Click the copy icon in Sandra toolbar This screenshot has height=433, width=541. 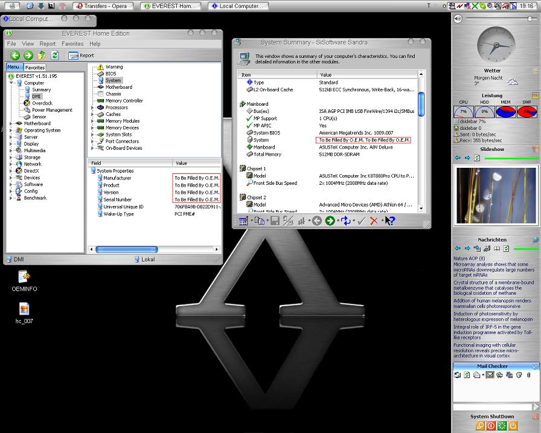tap(259, 221)
